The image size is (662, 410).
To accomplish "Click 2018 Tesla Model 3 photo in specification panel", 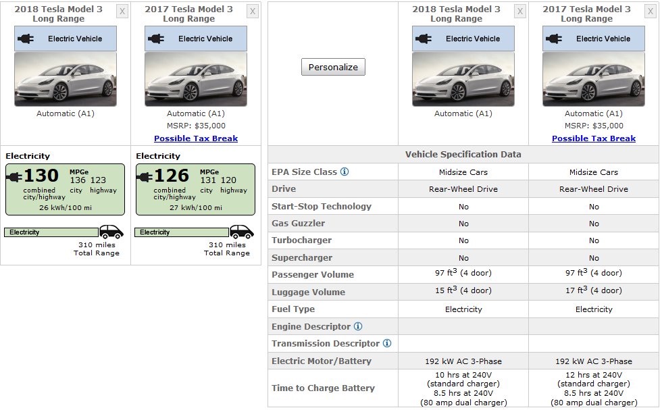I will pos(463,79).
